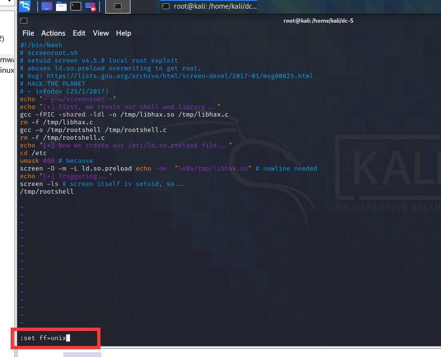Click the 'Triggering' echo line
This screenshot has height=357, width=441.
(66, 176)
